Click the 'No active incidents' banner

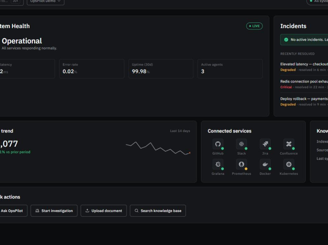[304, 40]
